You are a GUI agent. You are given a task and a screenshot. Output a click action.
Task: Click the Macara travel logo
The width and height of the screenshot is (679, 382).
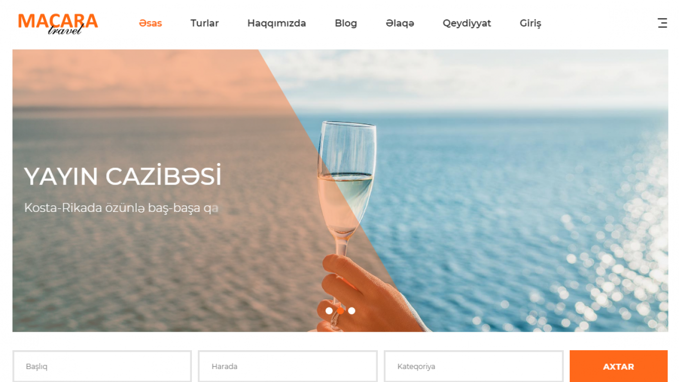58,23
